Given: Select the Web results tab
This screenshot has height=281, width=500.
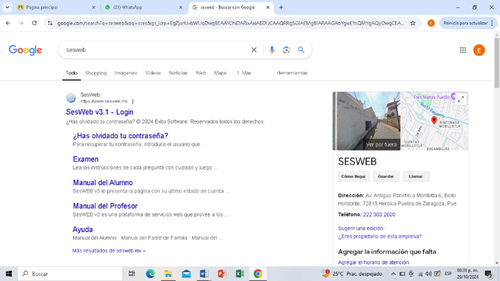Looking at the screenshot, I should [x=201, y=73].
